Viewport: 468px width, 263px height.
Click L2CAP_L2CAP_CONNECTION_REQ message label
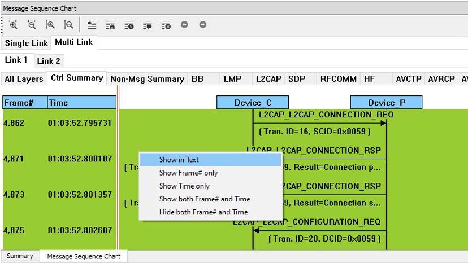click(x=326, y=115)
